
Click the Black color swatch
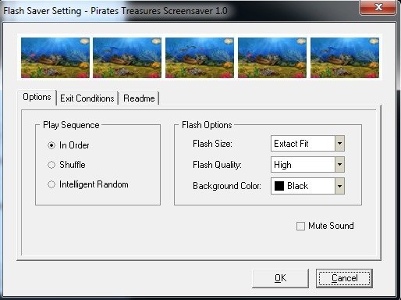tap(279, 186)
